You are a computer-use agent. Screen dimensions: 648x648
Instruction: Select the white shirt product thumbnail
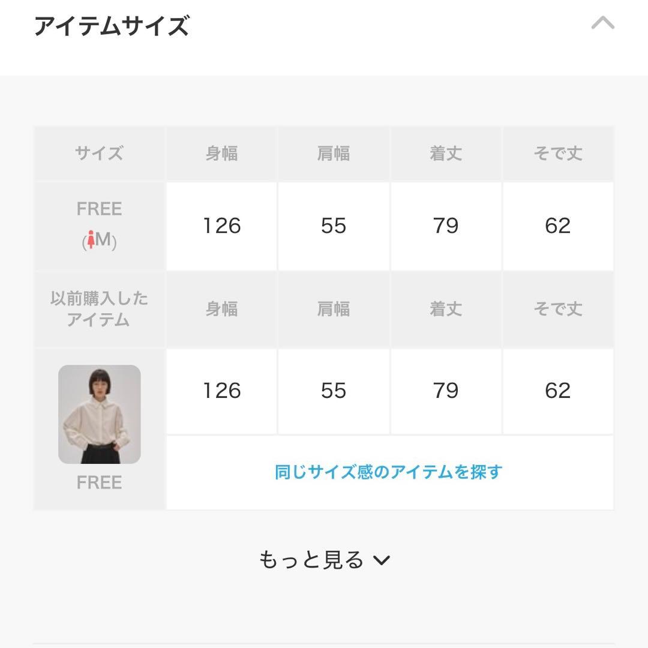[99, 413]
